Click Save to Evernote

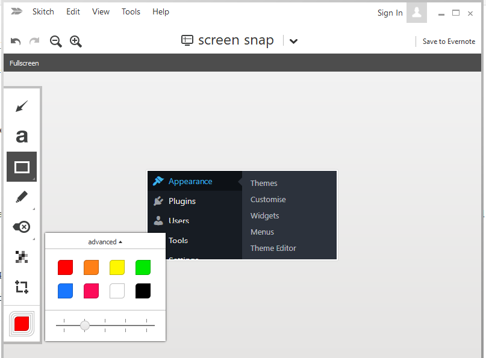click(x=449, y=42)
